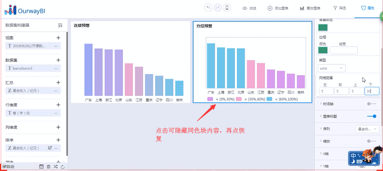Expand the 图表标题 section

tap(320, 116)
